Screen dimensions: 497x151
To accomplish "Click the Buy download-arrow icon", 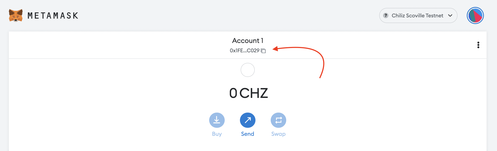I will 217,120.
